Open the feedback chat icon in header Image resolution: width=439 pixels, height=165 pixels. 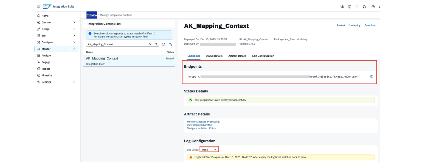342,7
